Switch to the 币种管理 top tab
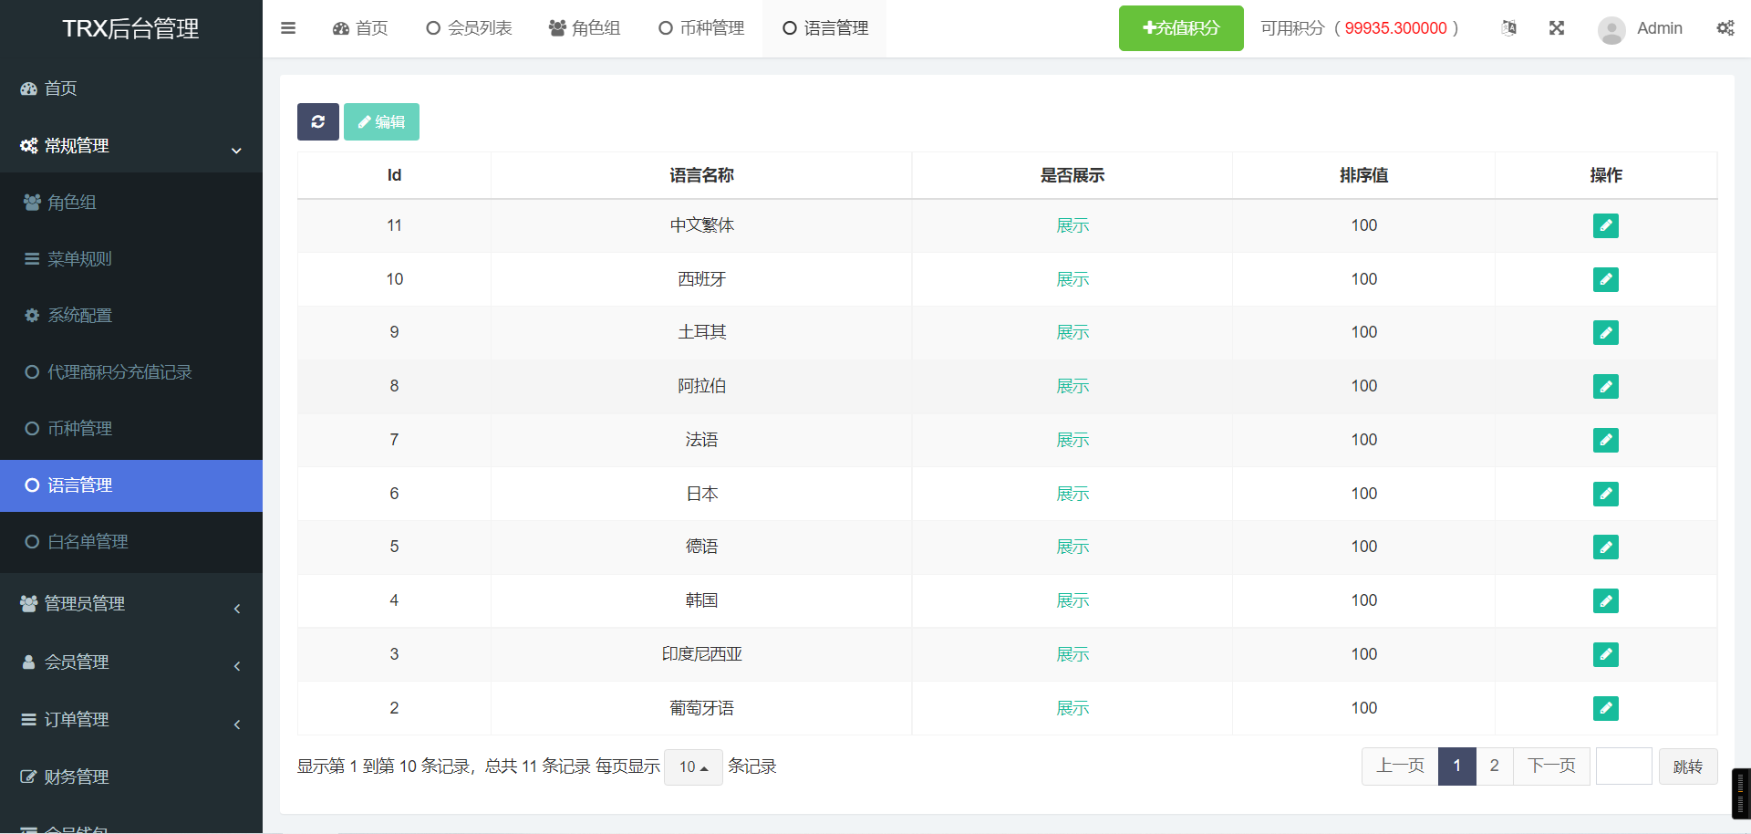Image resolution: width=1751 pixels, height=834 pixels. click(701, 28)
